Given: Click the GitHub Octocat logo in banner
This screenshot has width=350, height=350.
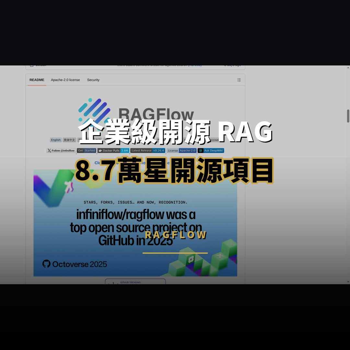Looking at the screenshot, I should click(46, 264).
